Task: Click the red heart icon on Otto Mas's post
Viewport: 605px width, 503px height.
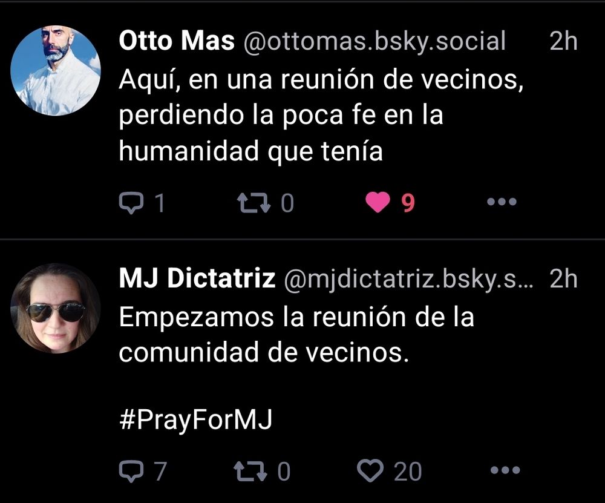Action: (x=378, y=202)
